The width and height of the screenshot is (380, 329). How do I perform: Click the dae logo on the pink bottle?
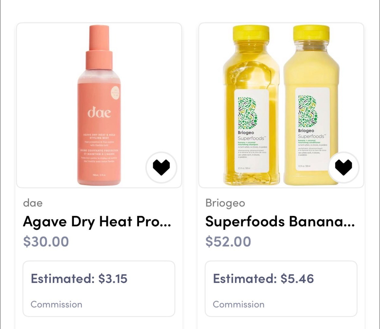tap(99, 113)
